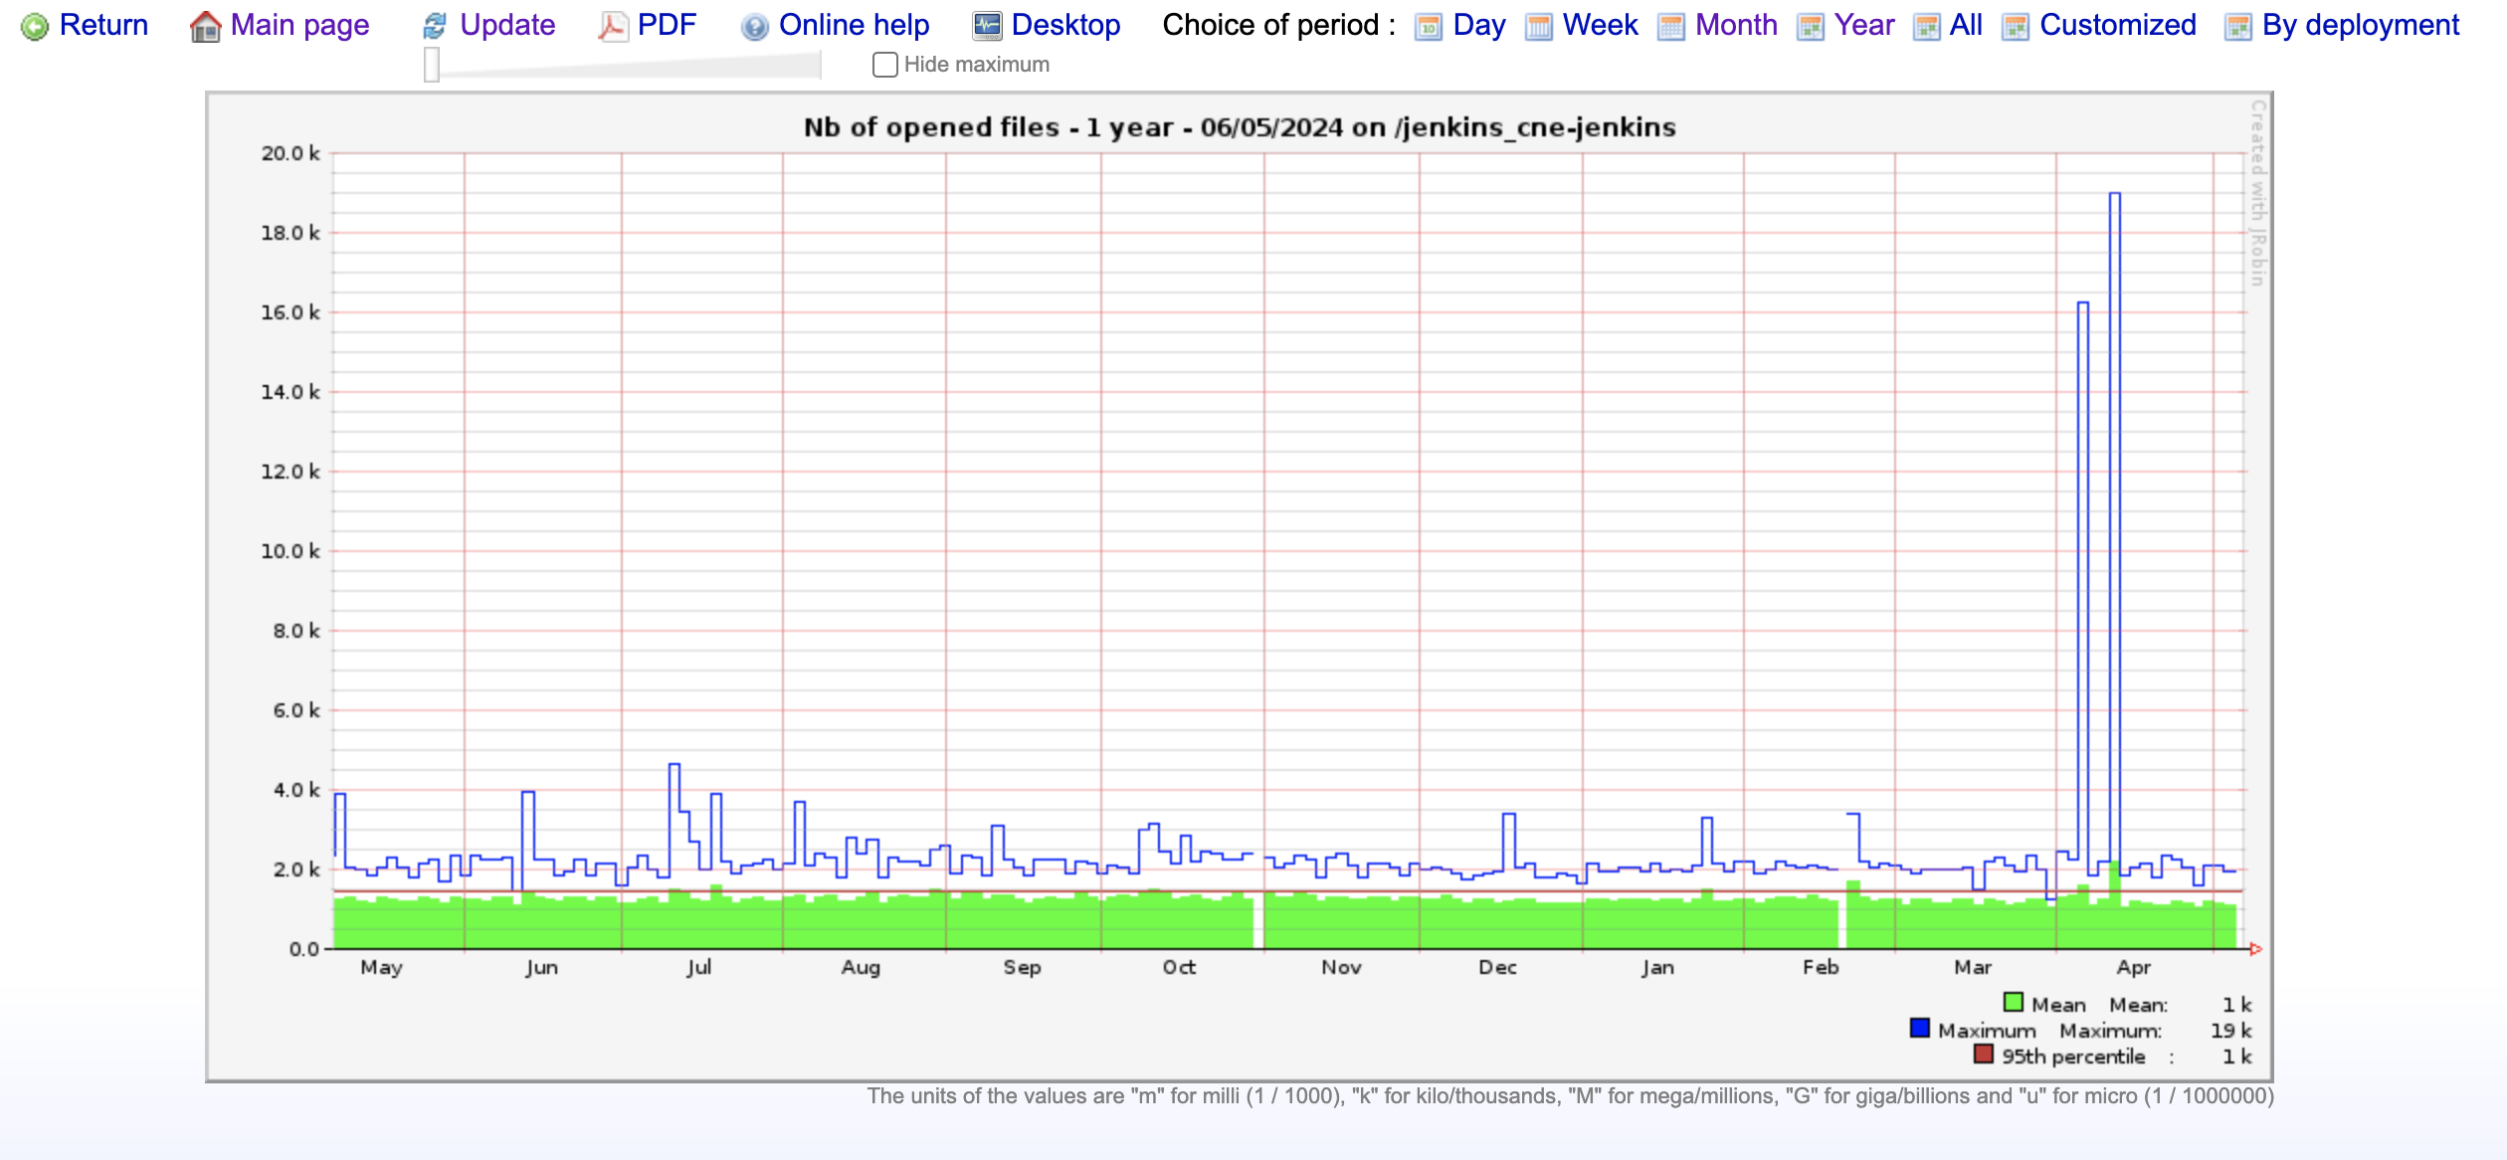
Task: Click the By deployment text link
Action: coord(2361,25)
